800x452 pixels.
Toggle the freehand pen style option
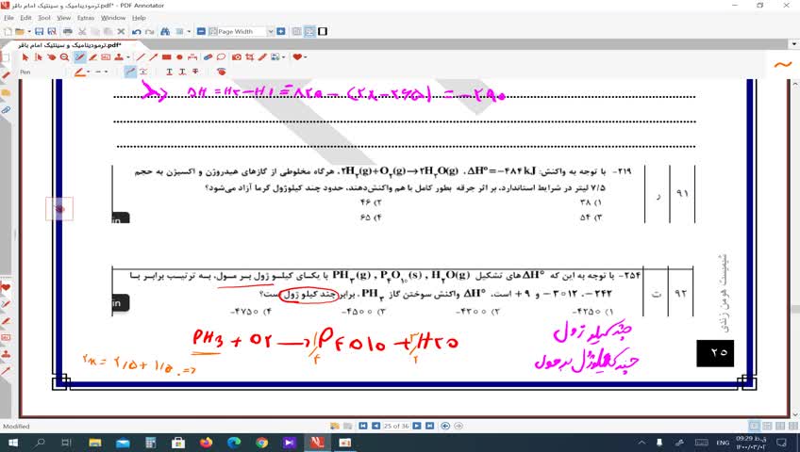pos(130,72)
